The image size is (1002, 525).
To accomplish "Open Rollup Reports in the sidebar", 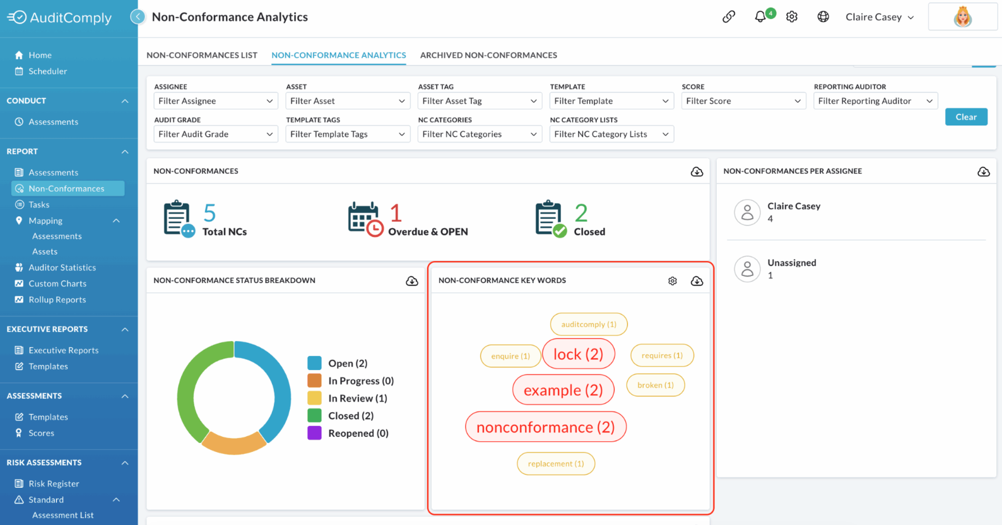I will pyautogui.click(x=57, y=300).
